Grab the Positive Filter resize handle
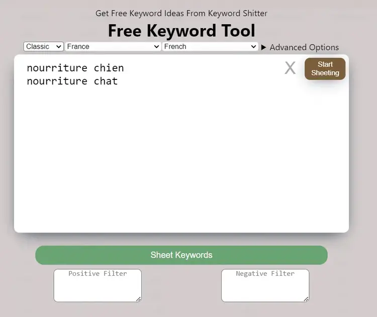Image resolution: width=377 pixels, height=317 pixels. tap(139, 299)
